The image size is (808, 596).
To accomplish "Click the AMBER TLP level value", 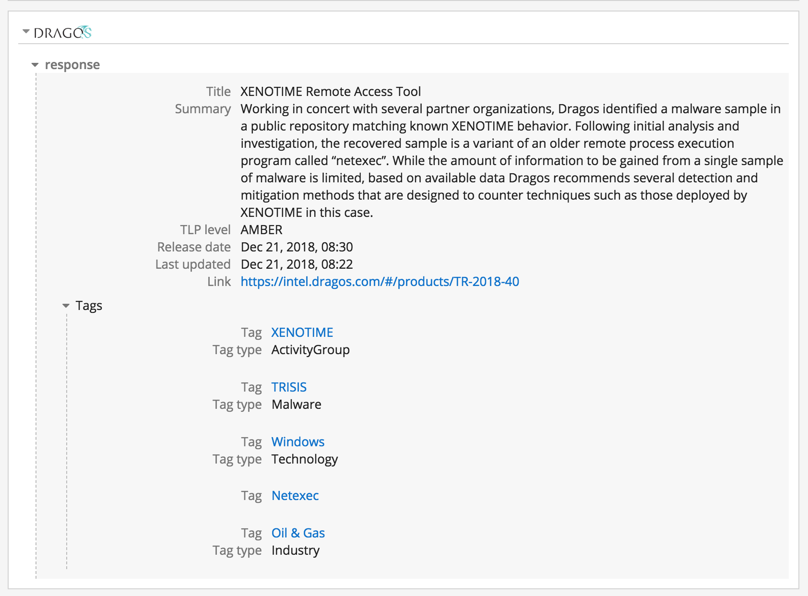I will tap(261, 230).
